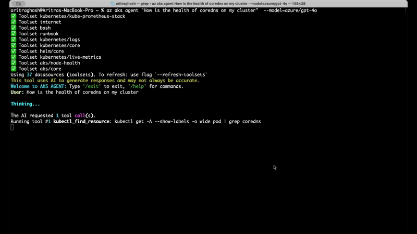Viewport: 417px width, 234px height.
Task: Click '--model=azure/gpt-4o' argument text
Action: [x=290, y=10]
